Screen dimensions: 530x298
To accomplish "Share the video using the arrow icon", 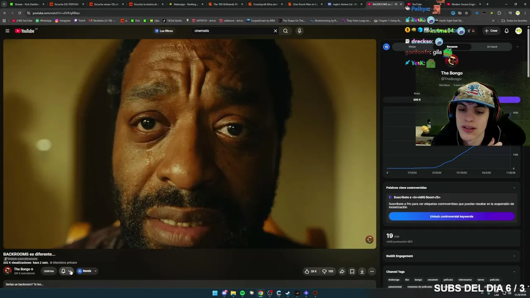I will (342, 272).
